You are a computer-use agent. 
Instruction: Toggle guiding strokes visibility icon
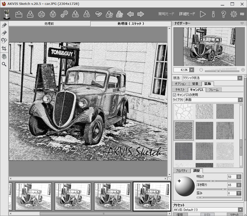click(99, 14)
